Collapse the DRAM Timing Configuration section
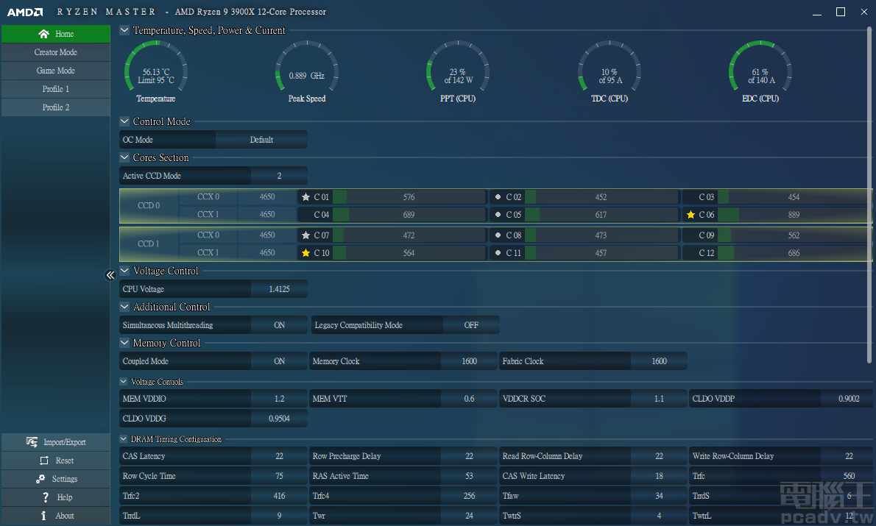 (124, 439)
